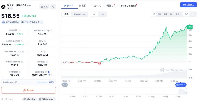Select the 1M time range
Viewport: 199px width, 102px height.
coord(165,14)
